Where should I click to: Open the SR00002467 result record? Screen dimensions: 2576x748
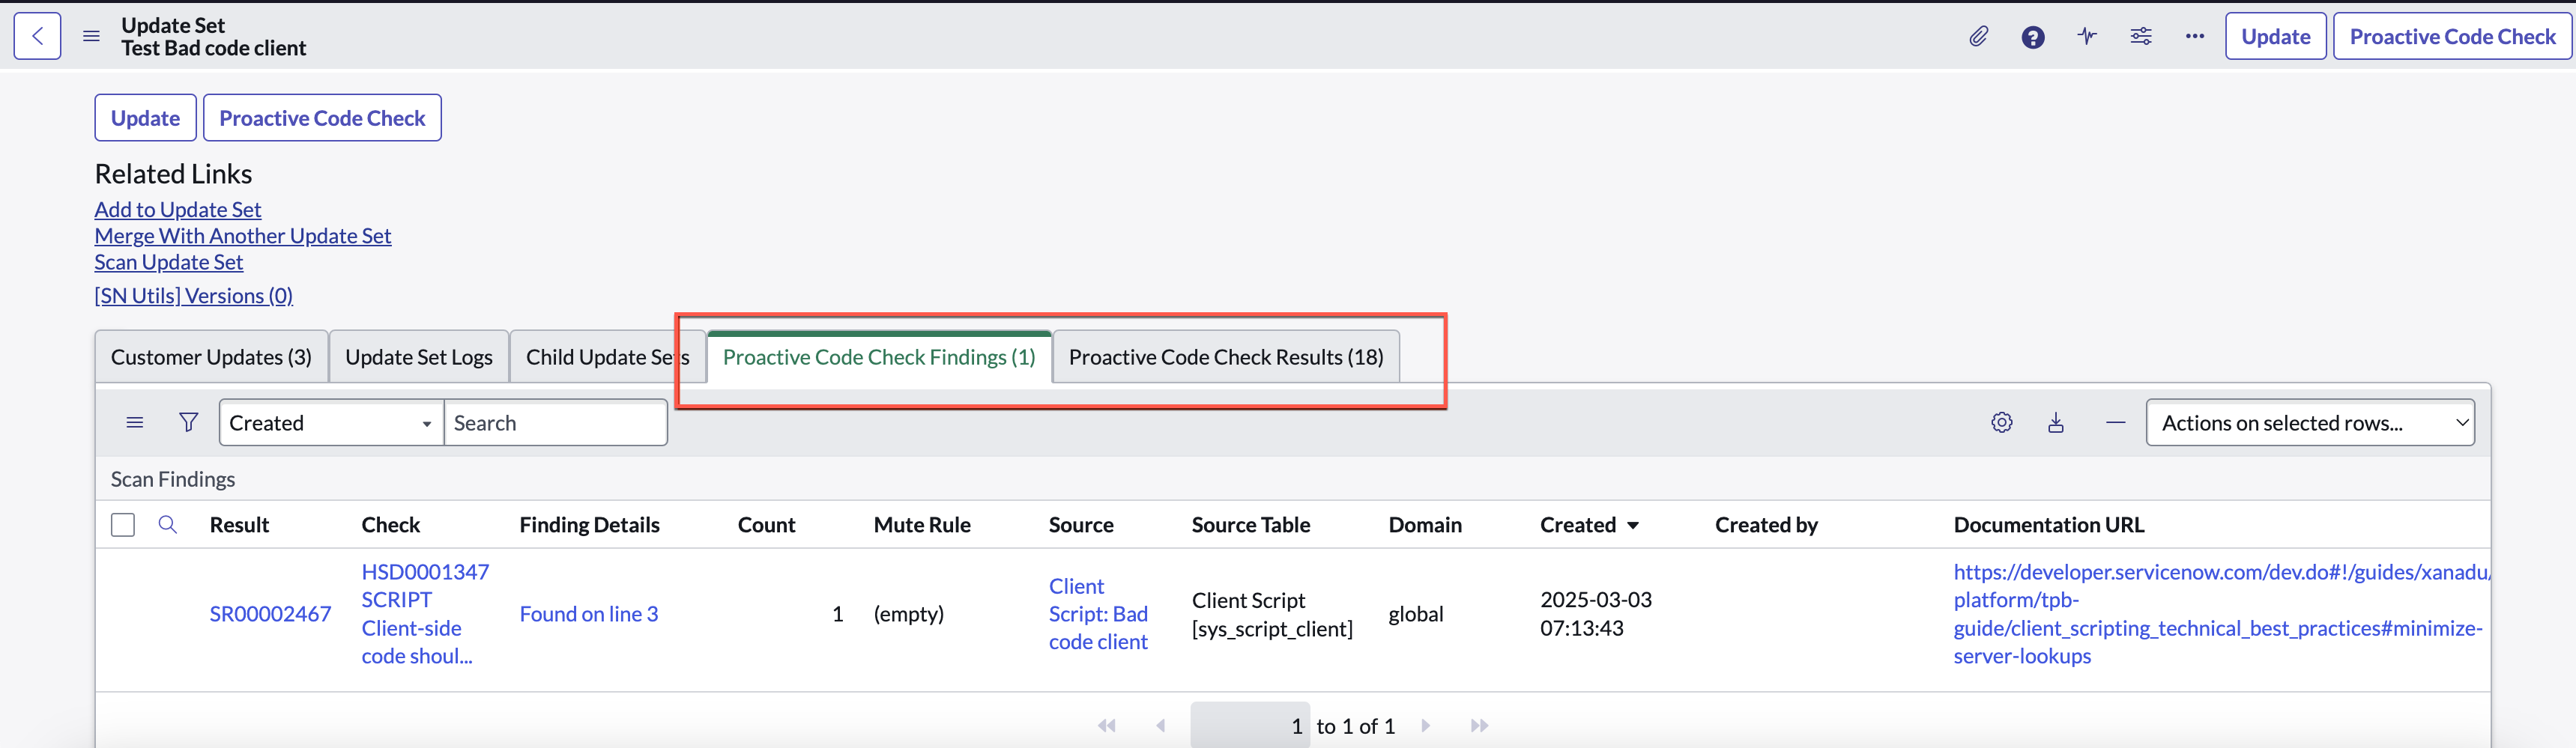coord(270,614)
